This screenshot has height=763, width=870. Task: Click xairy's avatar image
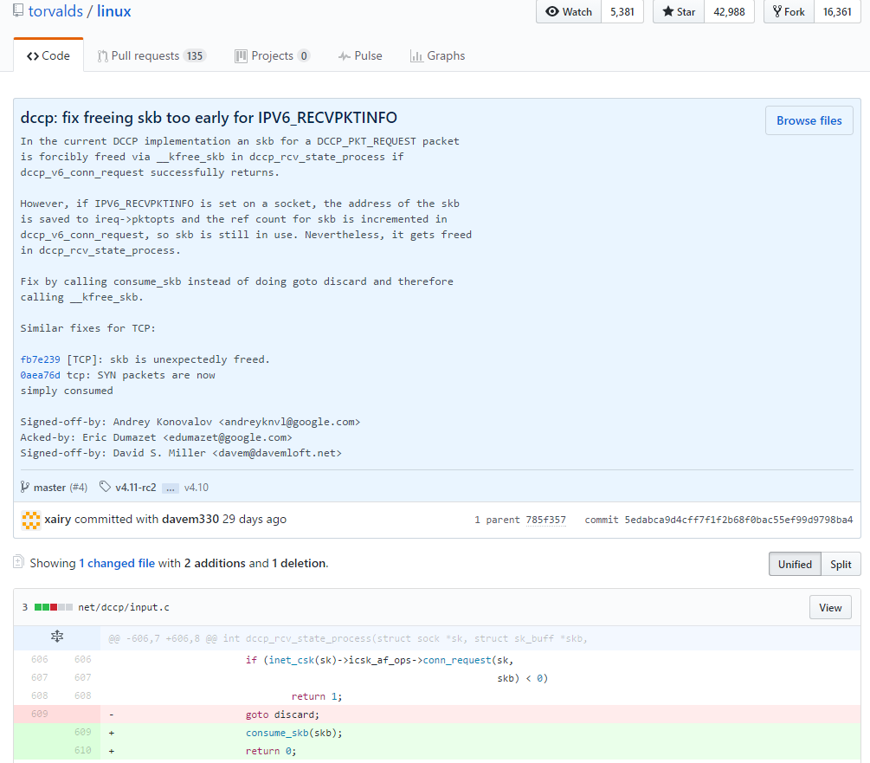pyautogui.click(x=31, y=520)
